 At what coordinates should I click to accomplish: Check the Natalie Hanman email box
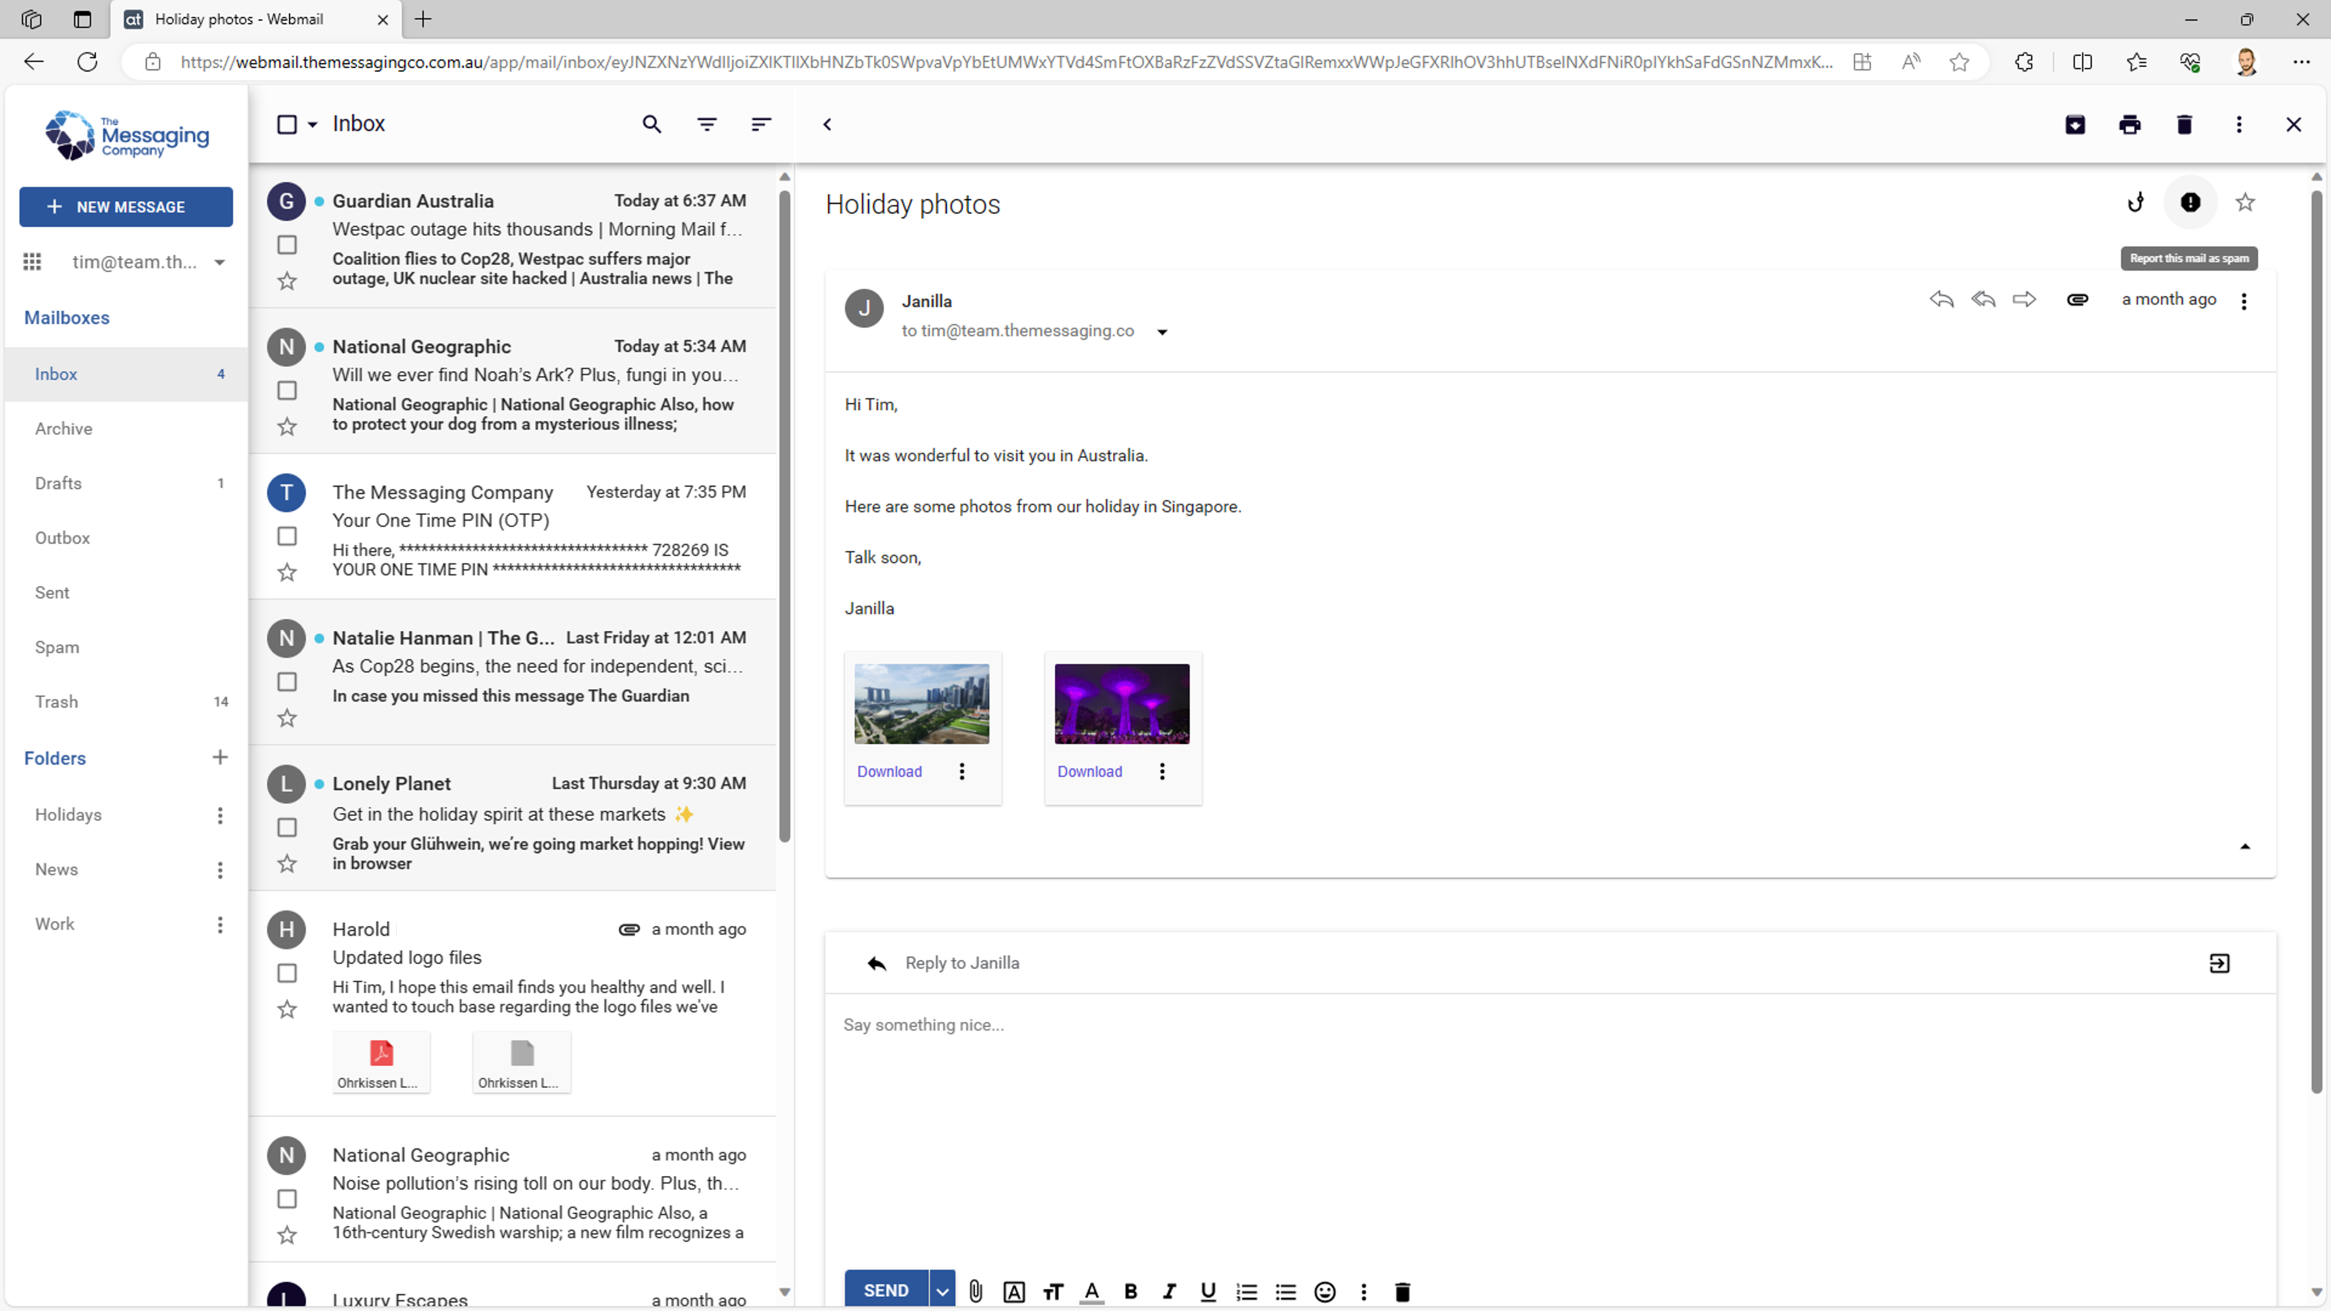287,682
